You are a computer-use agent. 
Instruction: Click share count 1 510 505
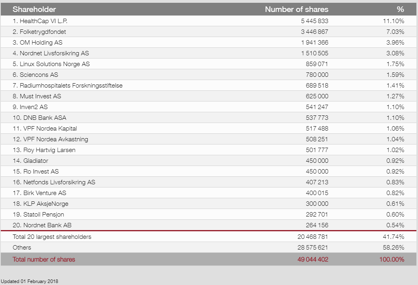click(x=315, y=53)
